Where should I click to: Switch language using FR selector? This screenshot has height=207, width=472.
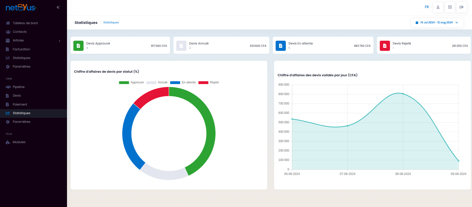427,7
